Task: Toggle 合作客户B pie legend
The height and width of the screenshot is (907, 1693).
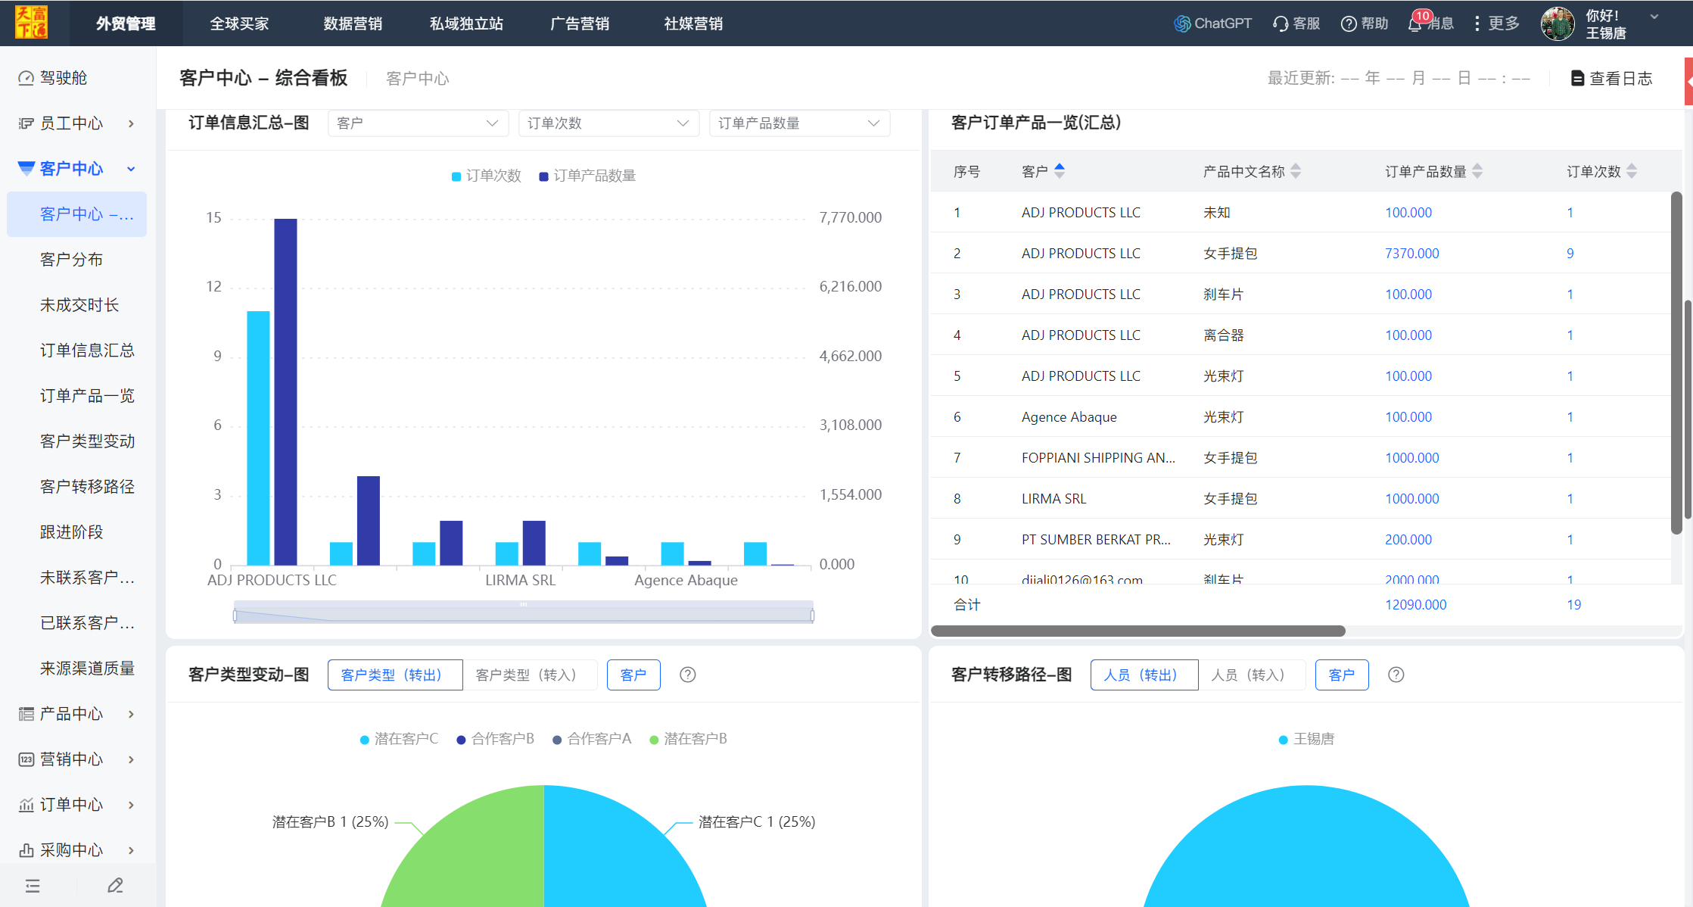Action: (x=496, y=739)
